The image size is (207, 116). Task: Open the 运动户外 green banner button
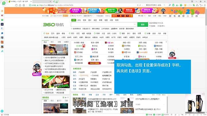[111, 11]
